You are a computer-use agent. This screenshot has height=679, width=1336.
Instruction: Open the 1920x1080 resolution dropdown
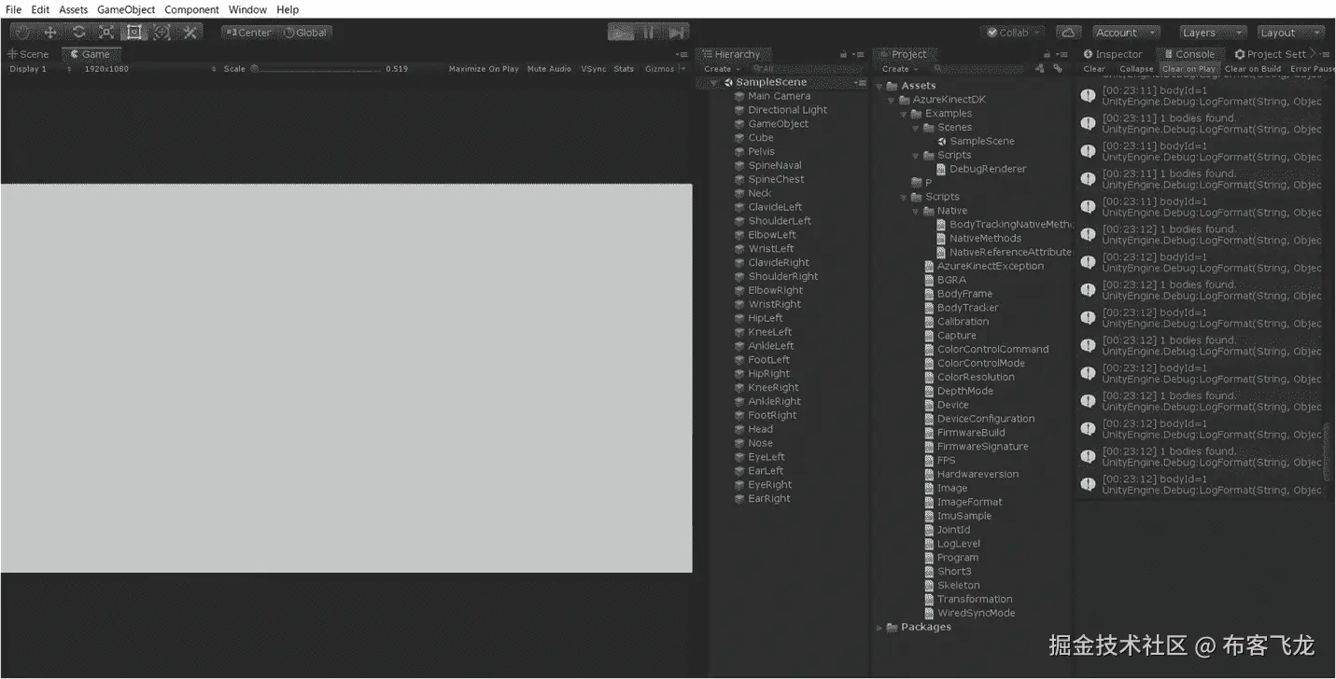(x=149, y=69)
